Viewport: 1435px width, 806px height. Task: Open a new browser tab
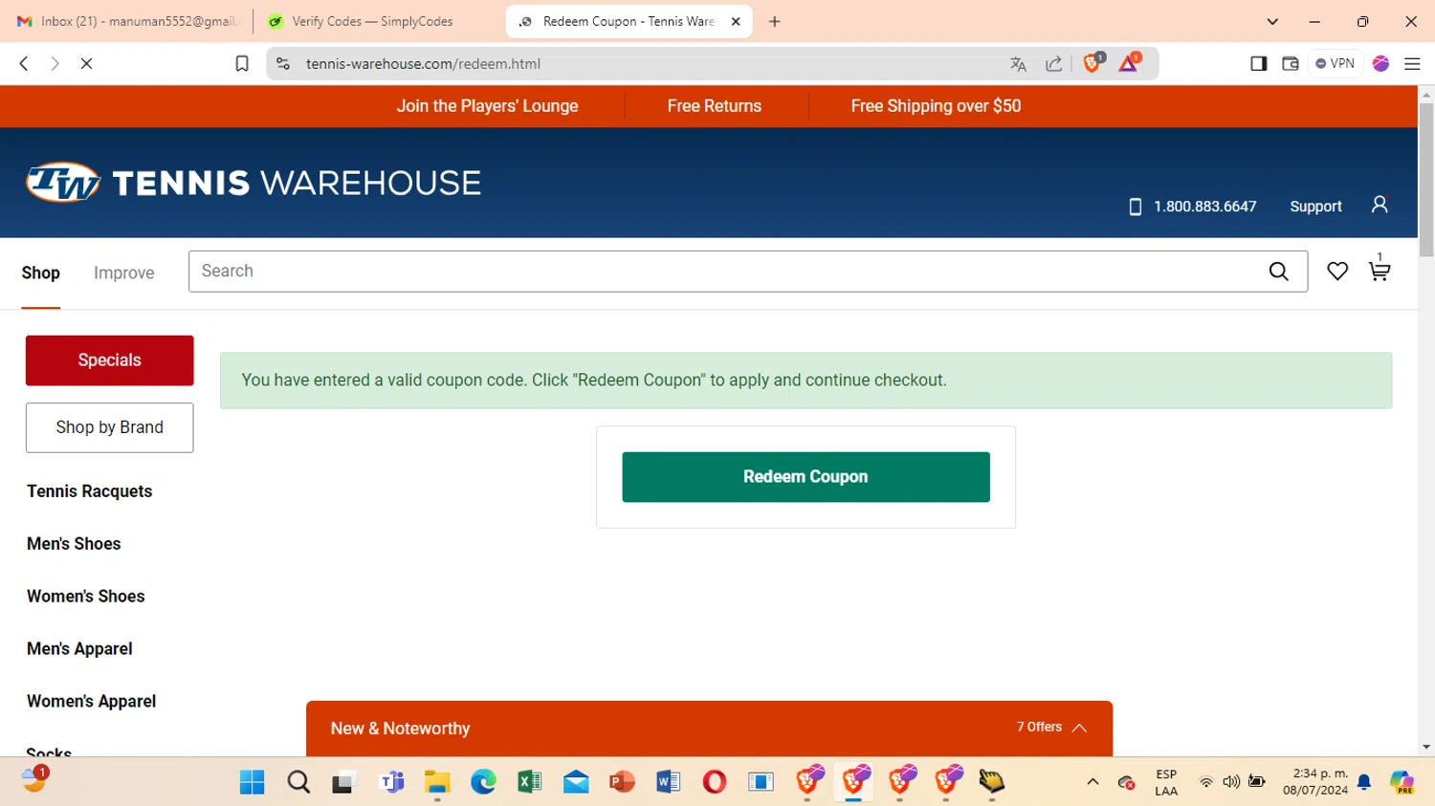[775, 21]
